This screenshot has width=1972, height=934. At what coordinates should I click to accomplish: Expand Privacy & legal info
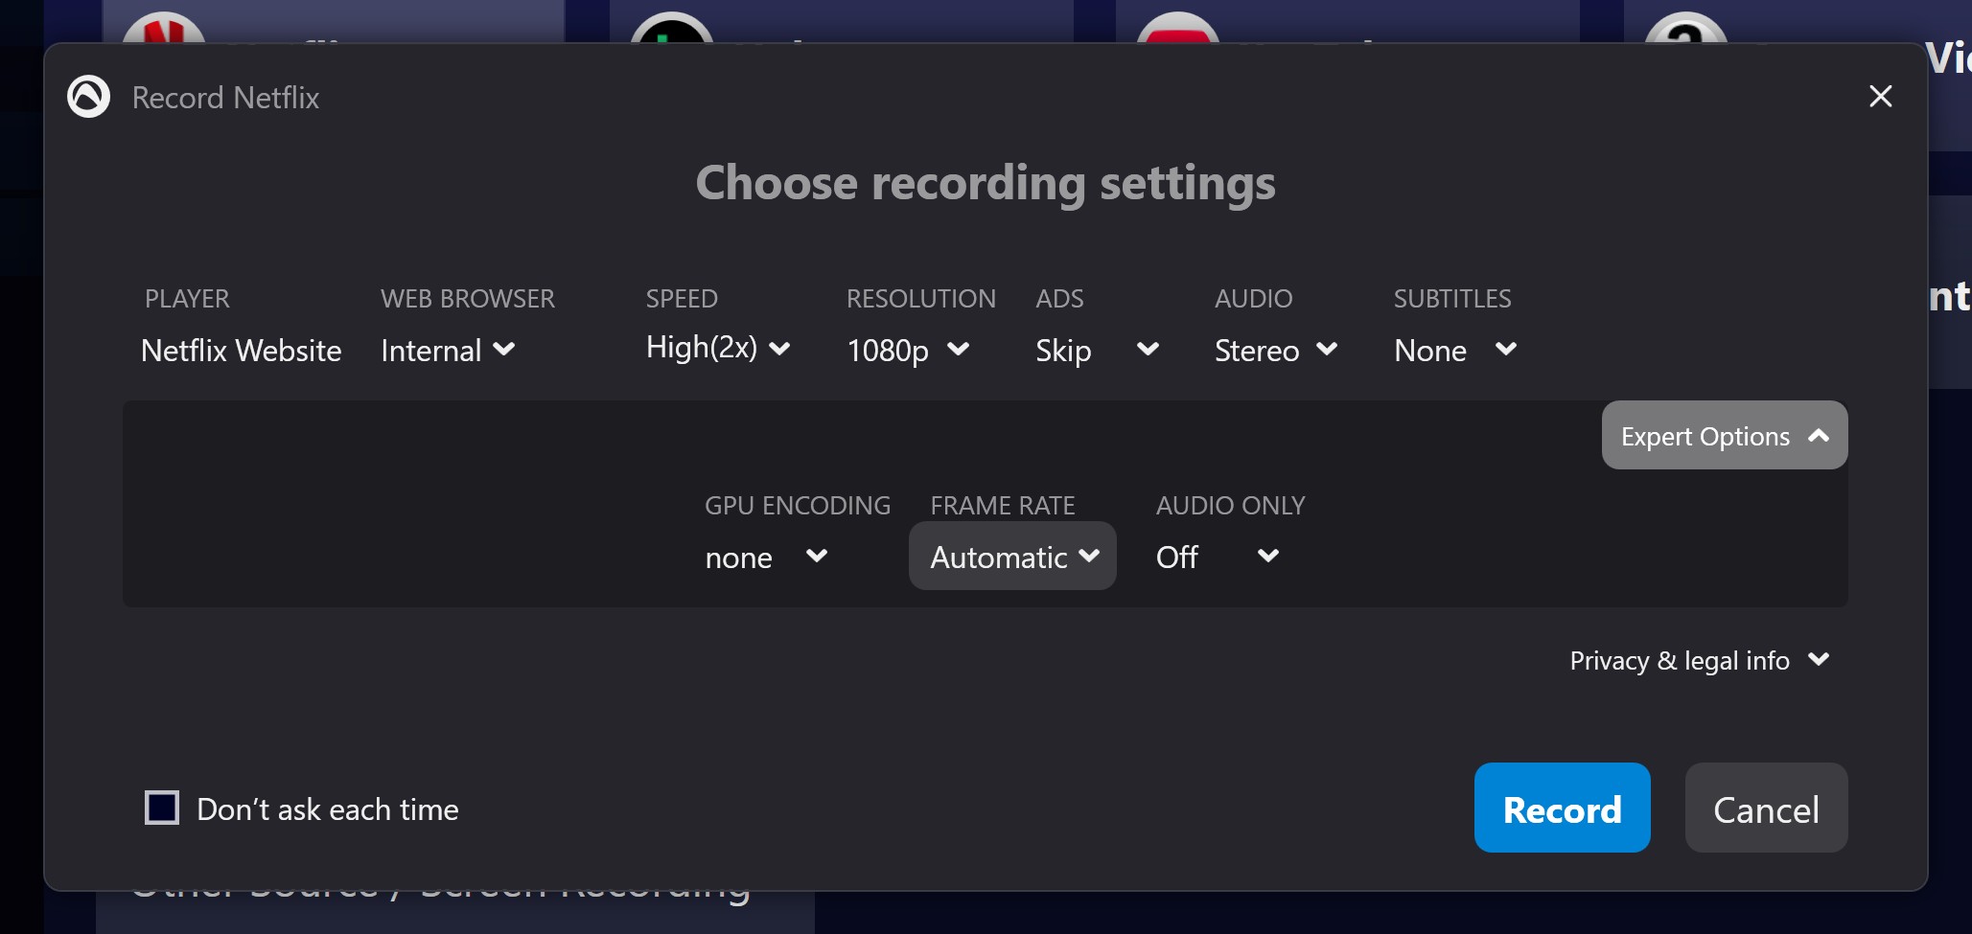[1699, 660]
